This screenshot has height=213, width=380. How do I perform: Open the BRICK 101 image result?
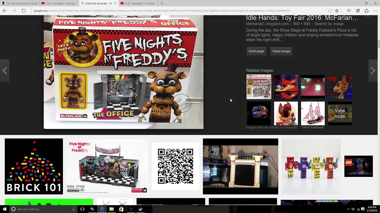click(34, 167)
